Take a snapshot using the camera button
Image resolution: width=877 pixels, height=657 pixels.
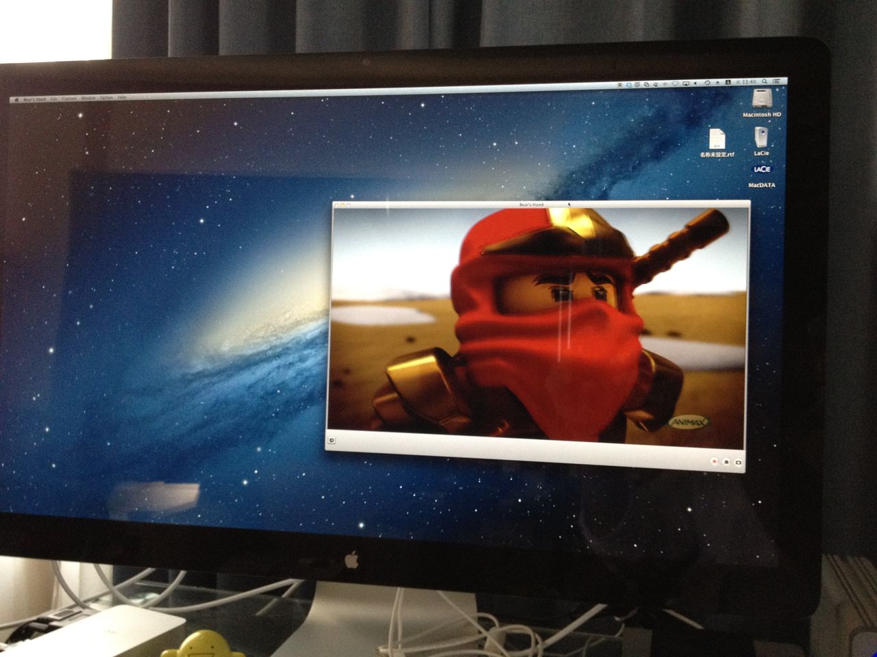739,463
